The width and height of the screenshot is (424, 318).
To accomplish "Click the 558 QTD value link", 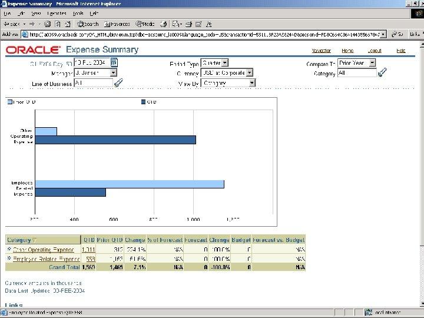I will tap(91, 259).
